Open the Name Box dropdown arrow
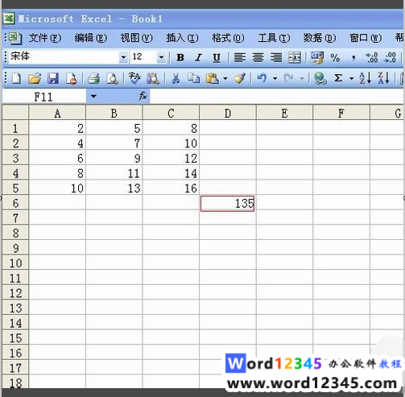This screenshot has width=405, height=397. [x=93, y=96]
